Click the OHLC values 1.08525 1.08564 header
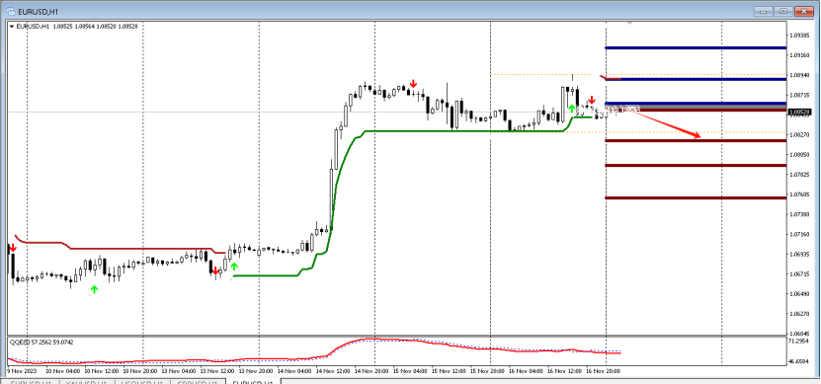The width and height of the screenshot is (821, 384). [94, 26]
